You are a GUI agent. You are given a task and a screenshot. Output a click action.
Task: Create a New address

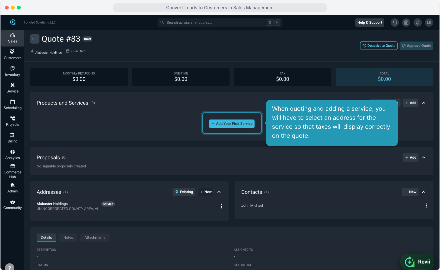(x=206, y=192)
